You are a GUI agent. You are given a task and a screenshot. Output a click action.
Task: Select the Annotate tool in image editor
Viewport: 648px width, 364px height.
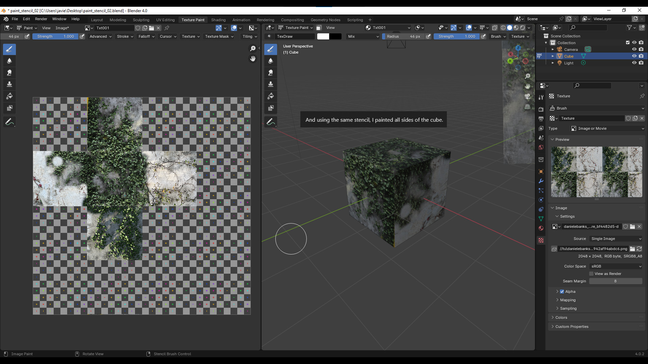(9, 122)
